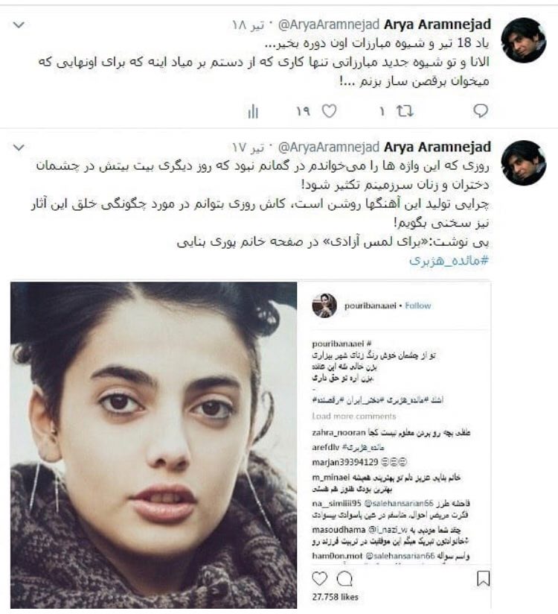Open zahra_nooran commenter username
558x614 pixels.
point(339,433)
